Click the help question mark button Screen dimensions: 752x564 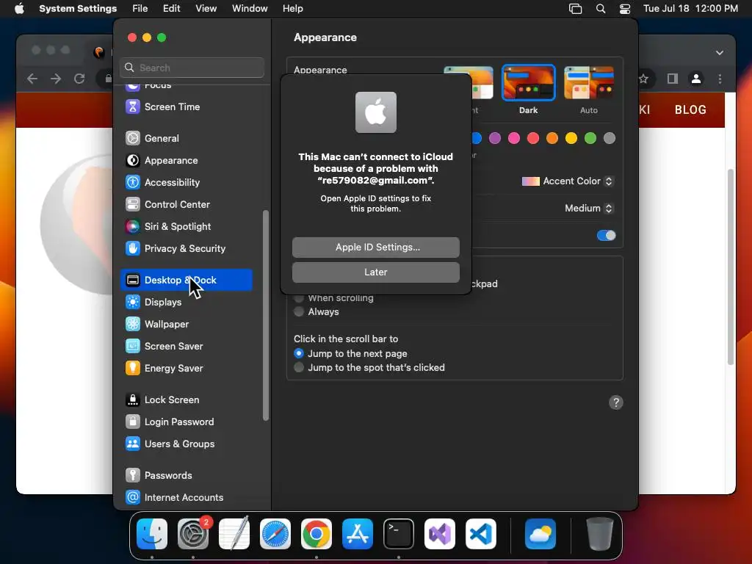click(616, 402)
